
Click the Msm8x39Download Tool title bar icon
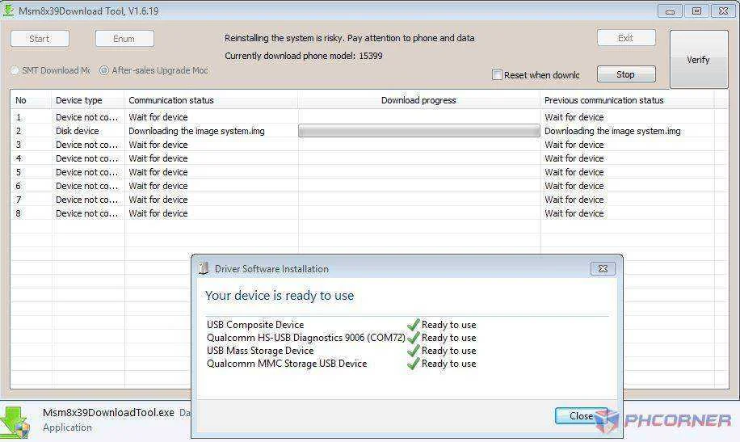click(9, 10)
